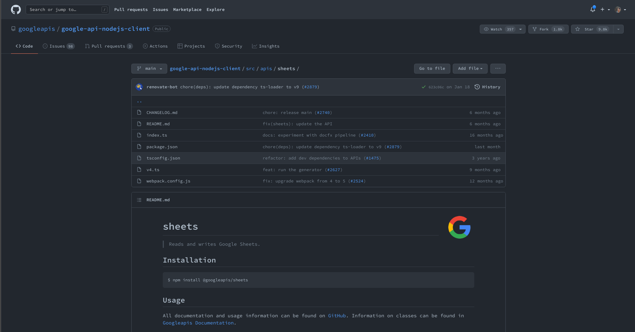The image size is (635, 332).
Task: Click the Star button
Action: coord(592,29)
